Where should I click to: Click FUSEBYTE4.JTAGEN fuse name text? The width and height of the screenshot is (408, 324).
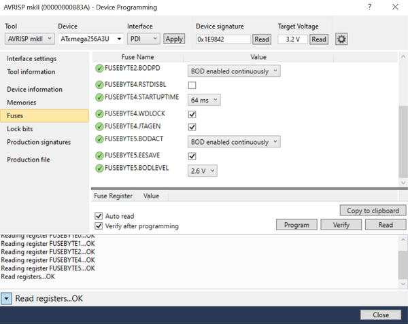pyautogui.click(x=133, y=126)
